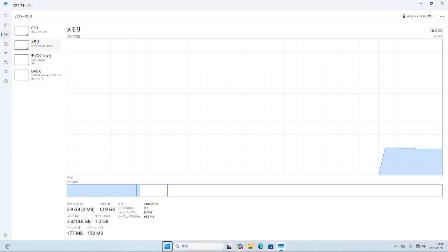The image size is (448, 252).
Task: Show hidden system tray icons chevron
Action: coord(395,246)
